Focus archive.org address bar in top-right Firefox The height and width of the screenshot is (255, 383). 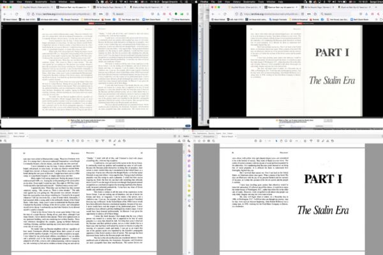(272, 14)
